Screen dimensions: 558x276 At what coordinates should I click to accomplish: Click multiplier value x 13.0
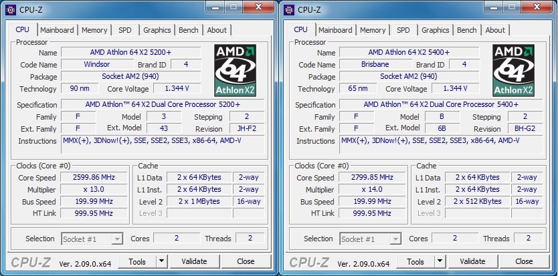pos(94,189)
